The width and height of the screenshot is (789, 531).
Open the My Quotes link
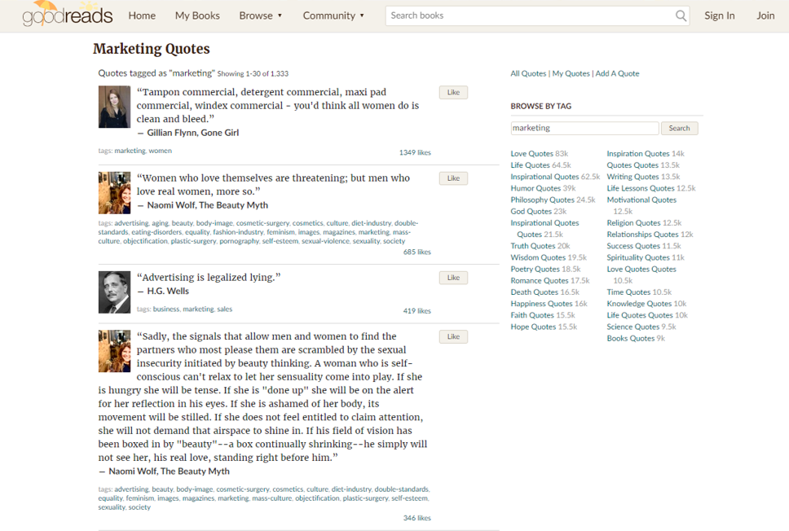(571, 73)
